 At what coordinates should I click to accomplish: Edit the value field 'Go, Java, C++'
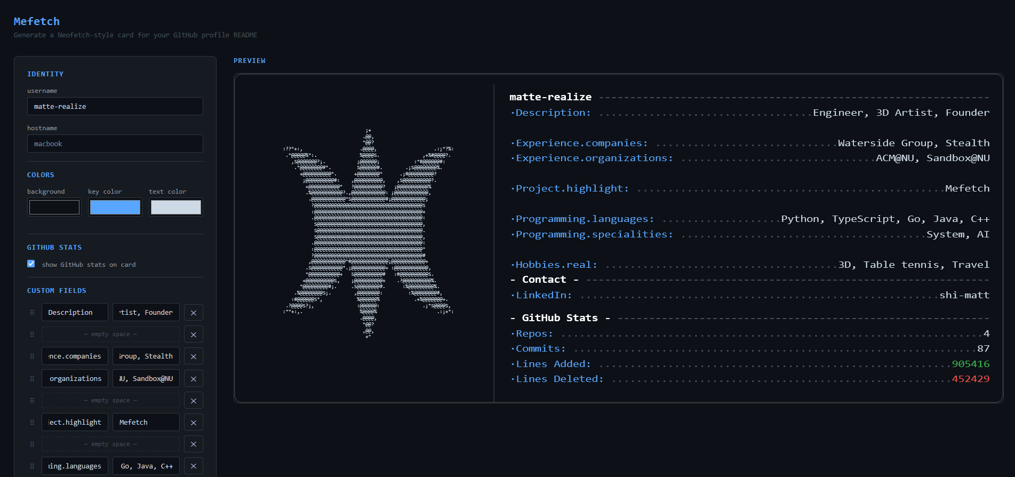(x=146, y=466)
